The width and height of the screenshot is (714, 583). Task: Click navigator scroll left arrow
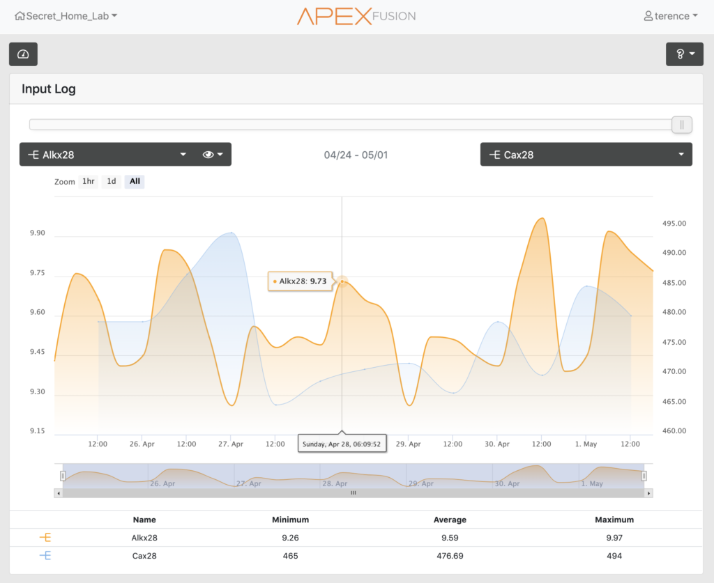58,493
